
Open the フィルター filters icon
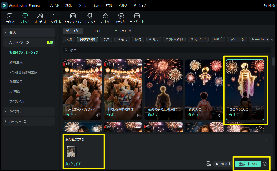click(105, 18)
